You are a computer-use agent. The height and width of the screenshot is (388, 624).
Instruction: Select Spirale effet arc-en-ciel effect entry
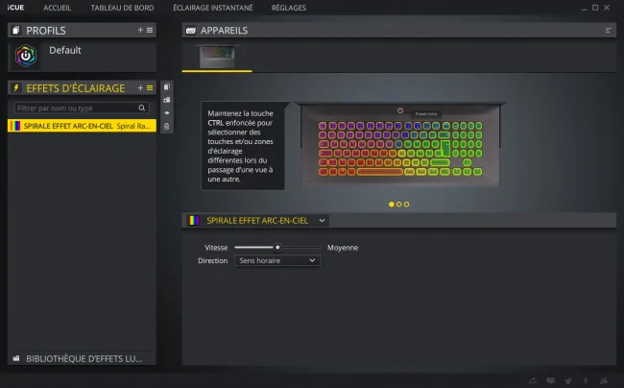tap(82, 126)
